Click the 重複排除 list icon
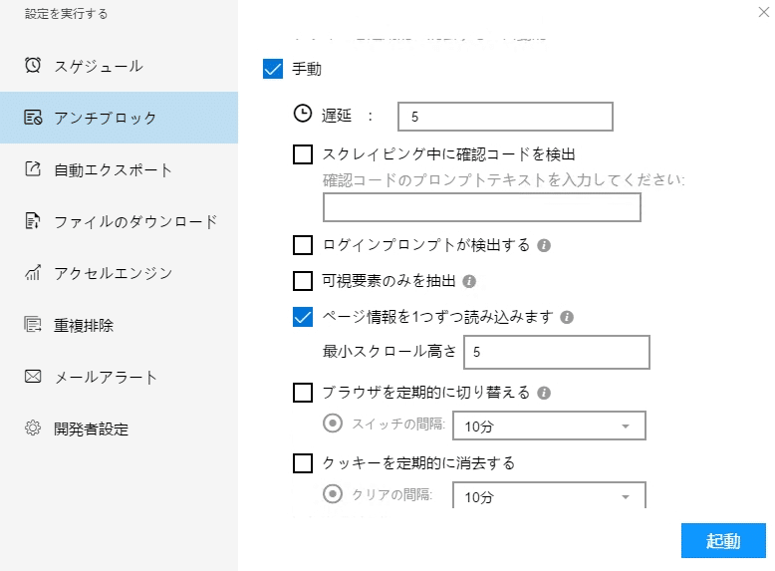Viewport: 775px width, 571px height. coord(33,325)
